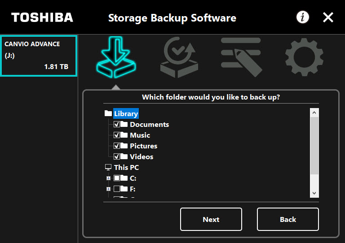
Task: Click the This PC computer icon
Action: pos(108,167)
